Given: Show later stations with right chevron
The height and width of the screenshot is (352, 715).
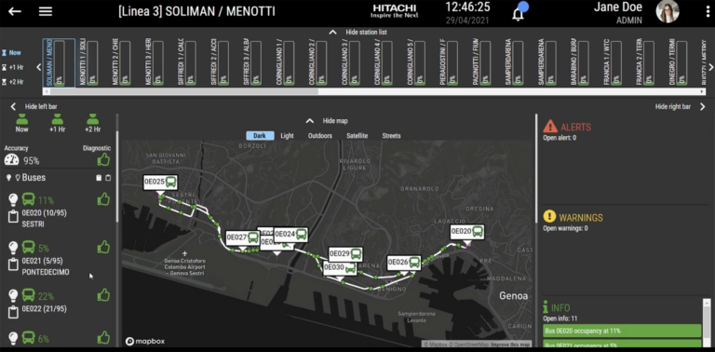Looking at the screenshot, I should coord(711,67).
